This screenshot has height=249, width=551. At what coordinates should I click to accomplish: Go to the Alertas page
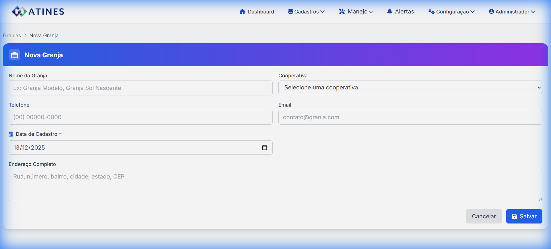[x=404, y=12]
